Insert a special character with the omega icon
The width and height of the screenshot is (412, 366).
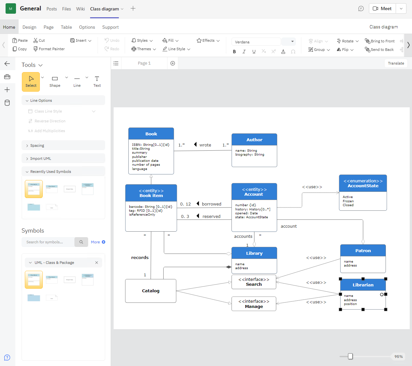click(x=293, y=52)
